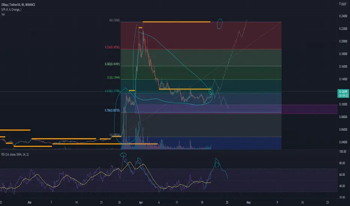Image resolution: width=350 pixels, height=206 pixels.
Task: Select the Fib level label 0.618(0.11798)
Action: (x=112, y=91)
